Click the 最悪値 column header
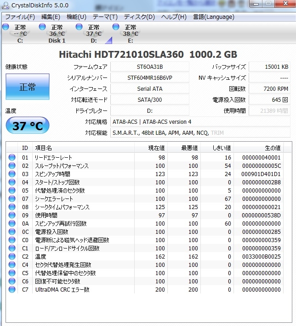This screenshot has width=296, height=326. [x=184, y=148]
